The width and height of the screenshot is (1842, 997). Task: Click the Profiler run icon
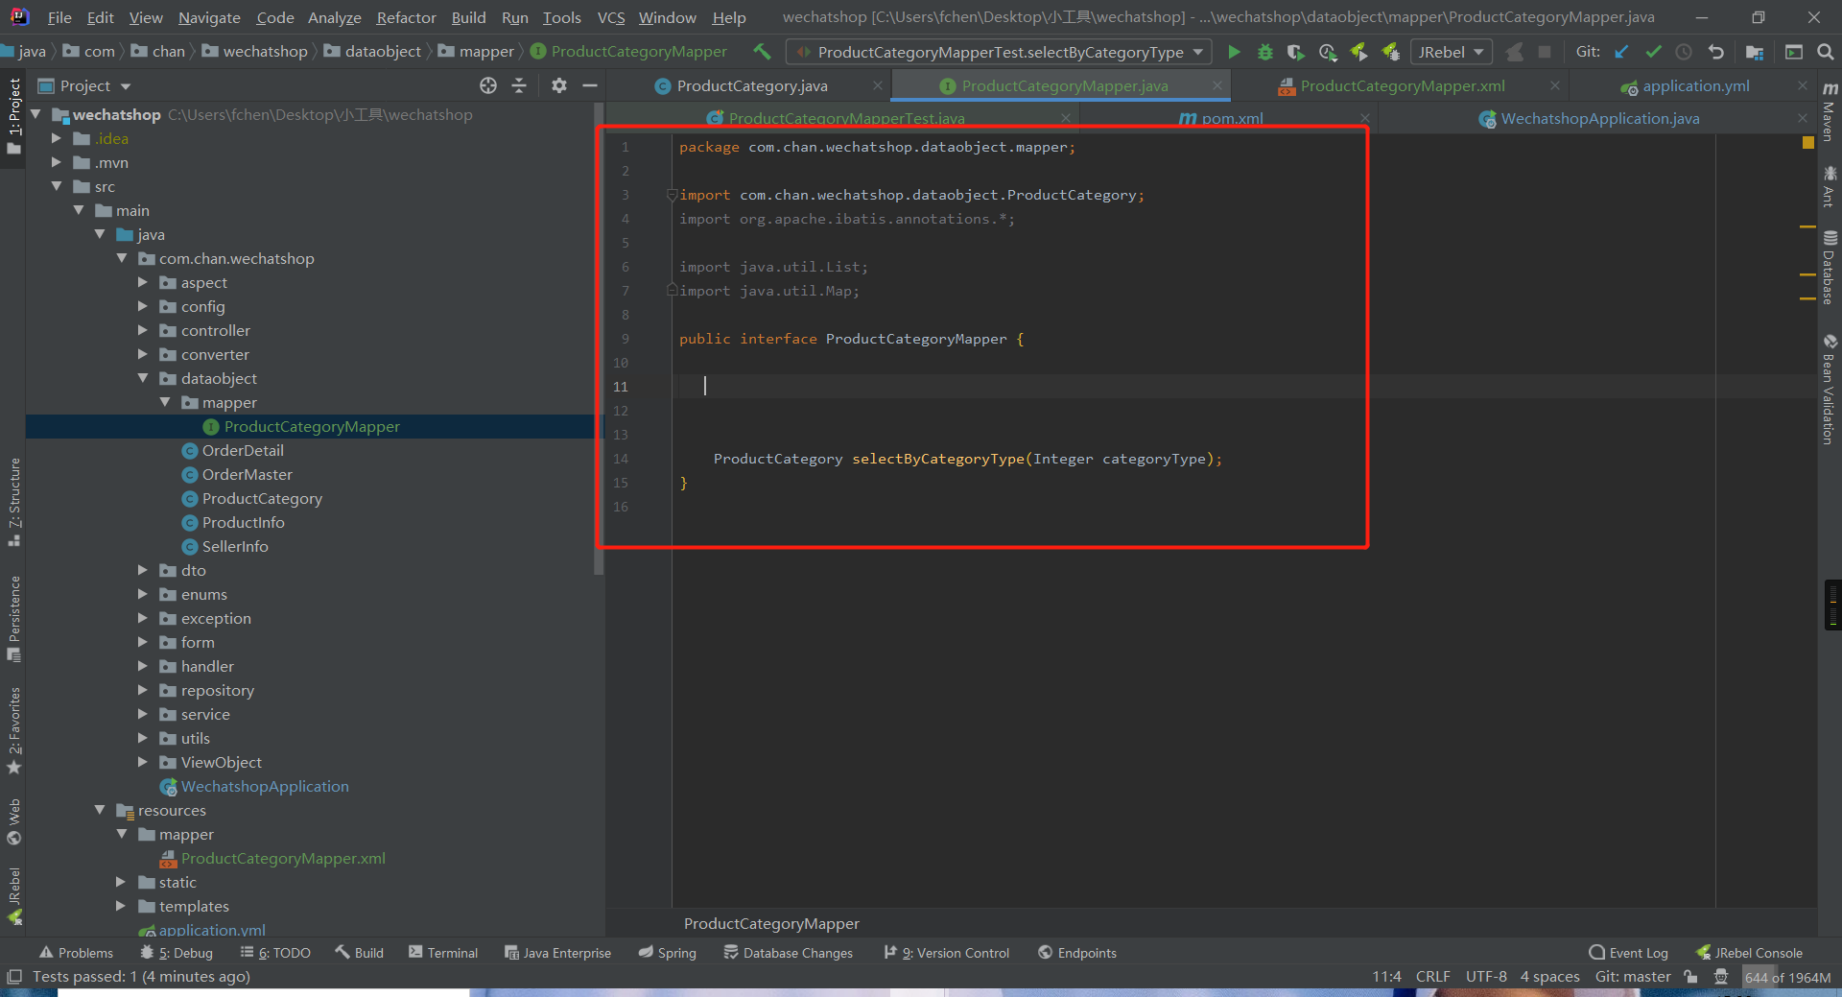(x=1328, y=52)
